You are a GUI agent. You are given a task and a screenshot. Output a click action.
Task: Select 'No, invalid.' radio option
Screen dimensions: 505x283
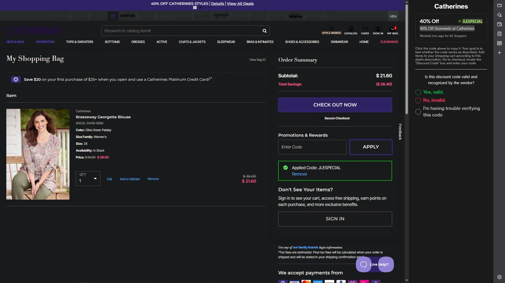[418, 100]
